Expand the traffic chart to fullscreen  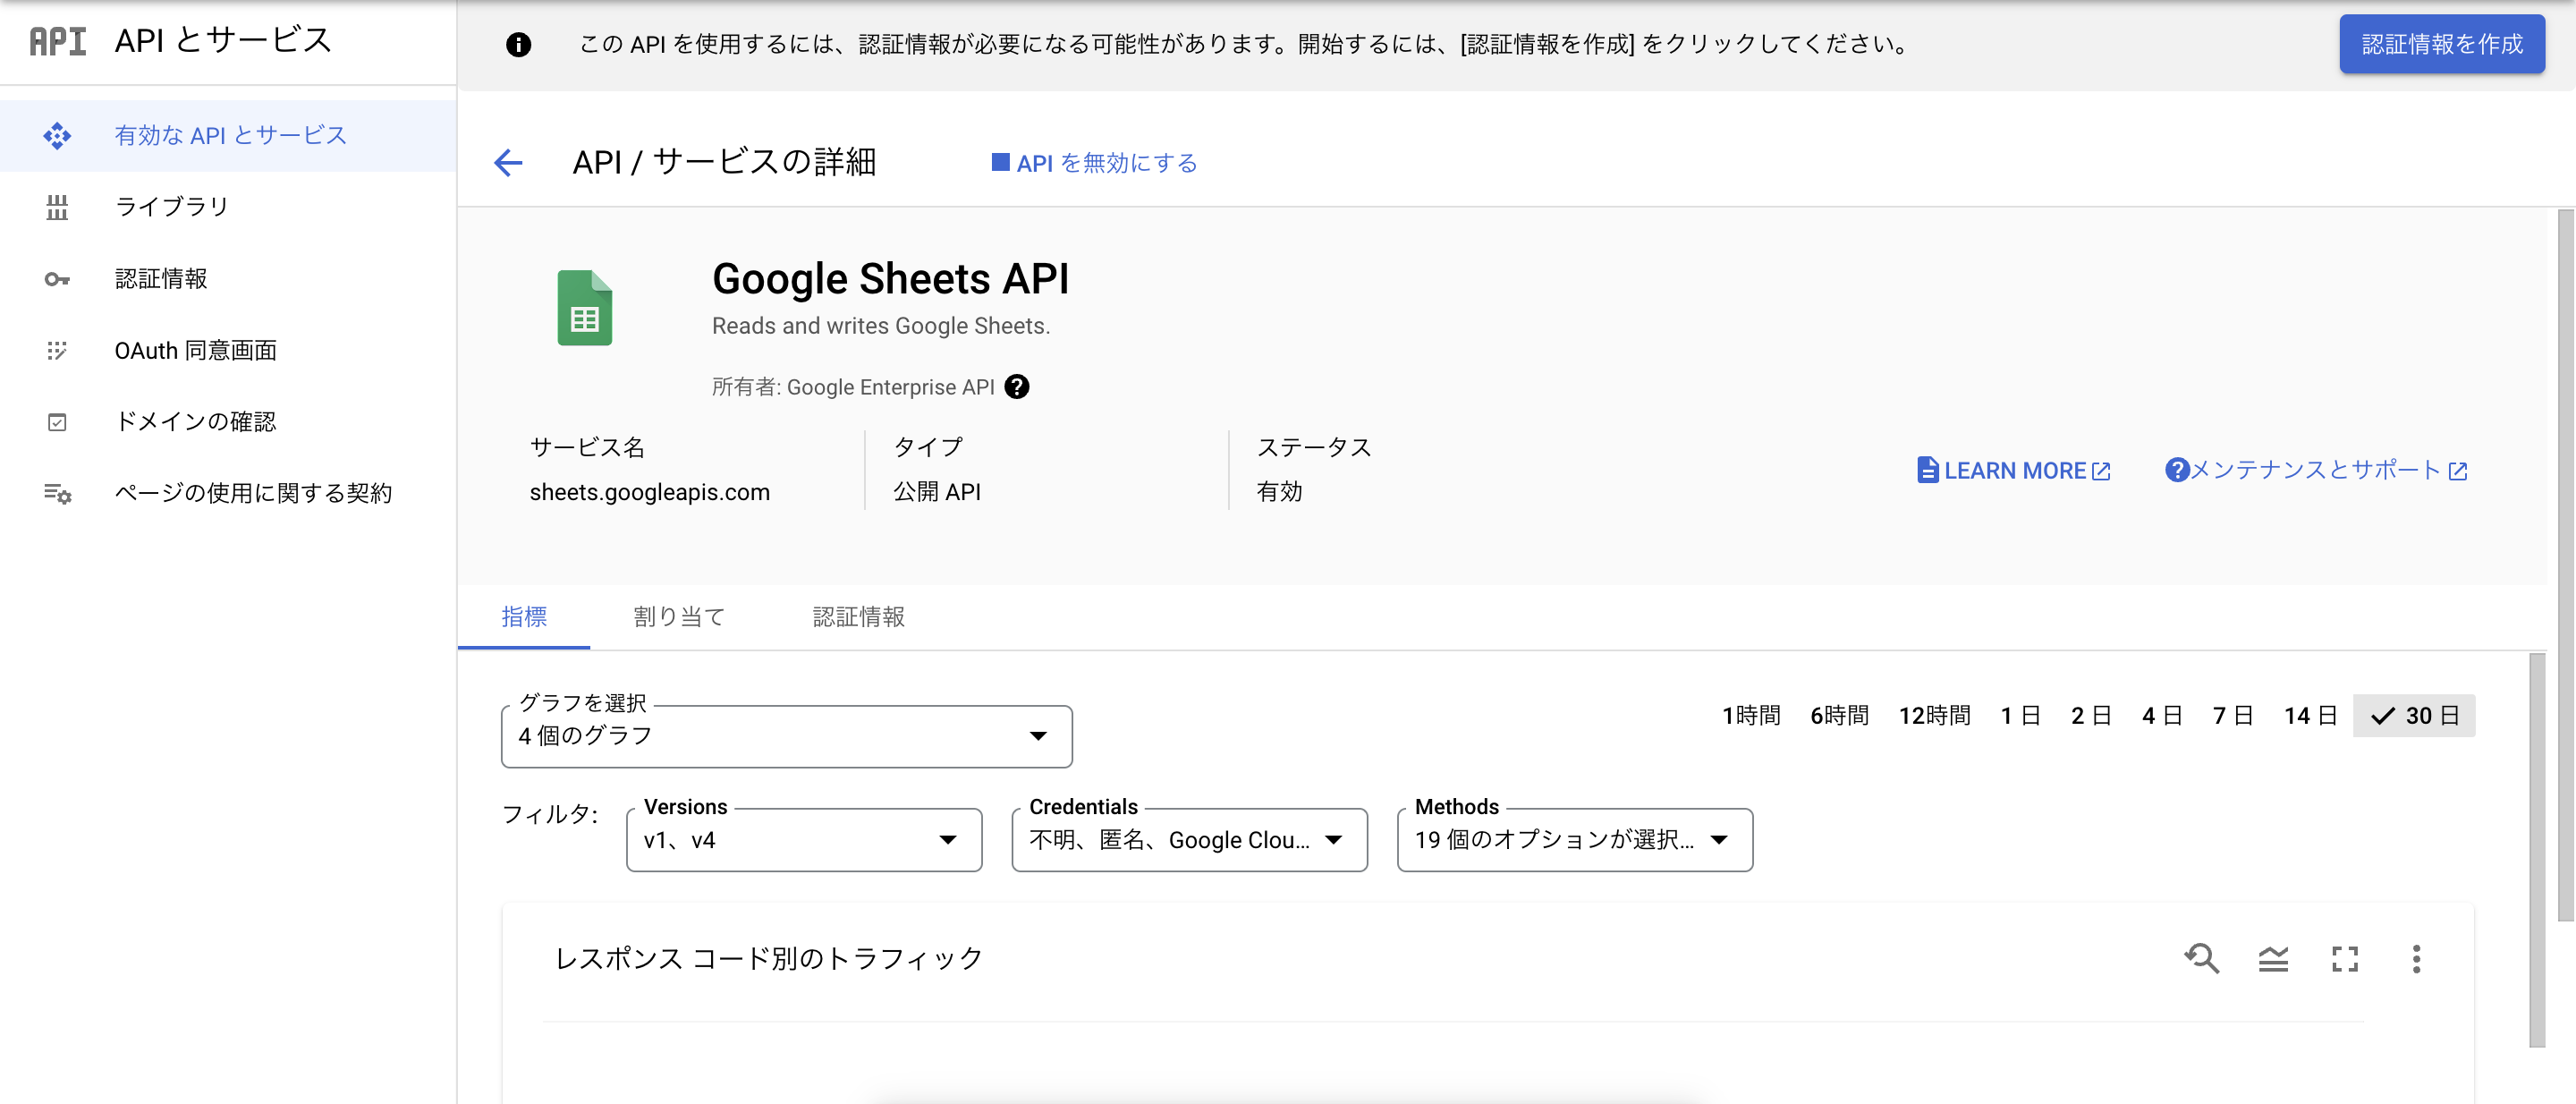pyautogui.click(x=2345, y=958)
